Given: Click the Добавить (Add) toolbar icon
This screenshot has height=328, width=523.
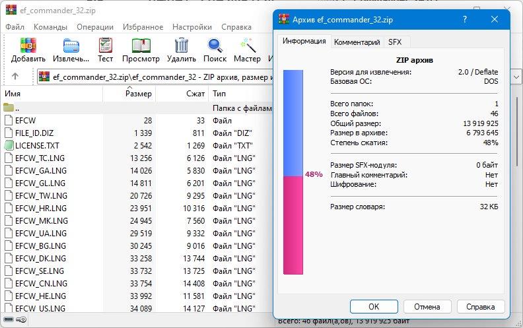Looking at the screenshot, I should (28, 46).
